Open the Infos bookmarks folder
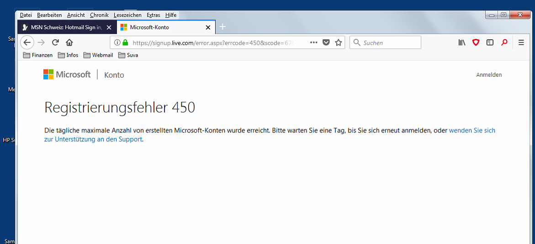 click(68, 55)
